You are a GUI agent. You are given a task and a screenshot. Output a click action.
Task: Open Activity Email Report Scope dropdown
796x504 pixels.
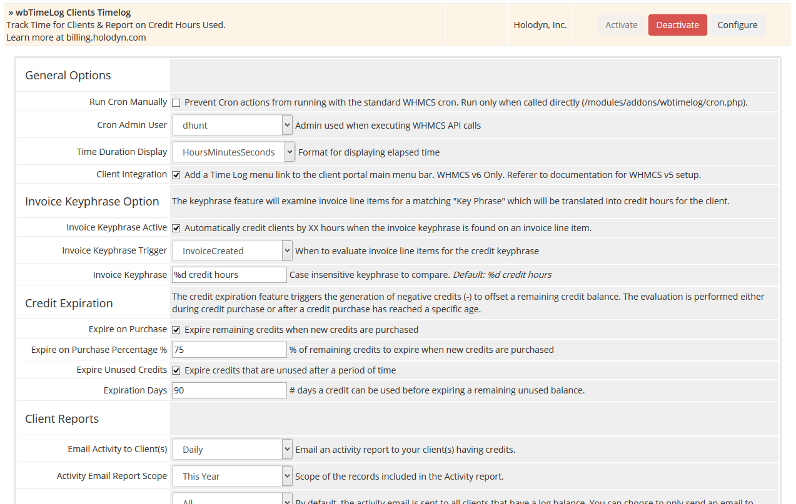[232, 476]
